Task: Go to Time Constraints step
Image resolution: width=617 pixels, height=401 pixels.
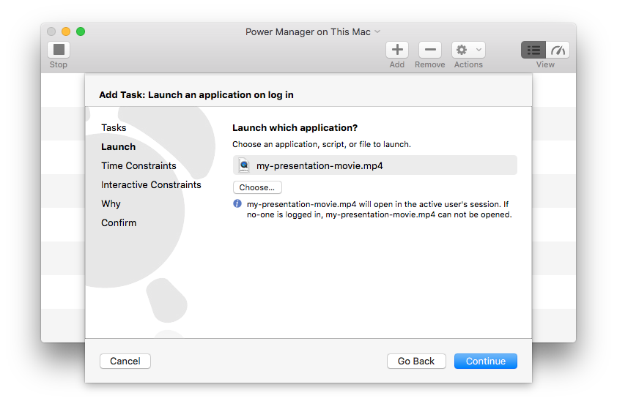Action: [138, 165]
